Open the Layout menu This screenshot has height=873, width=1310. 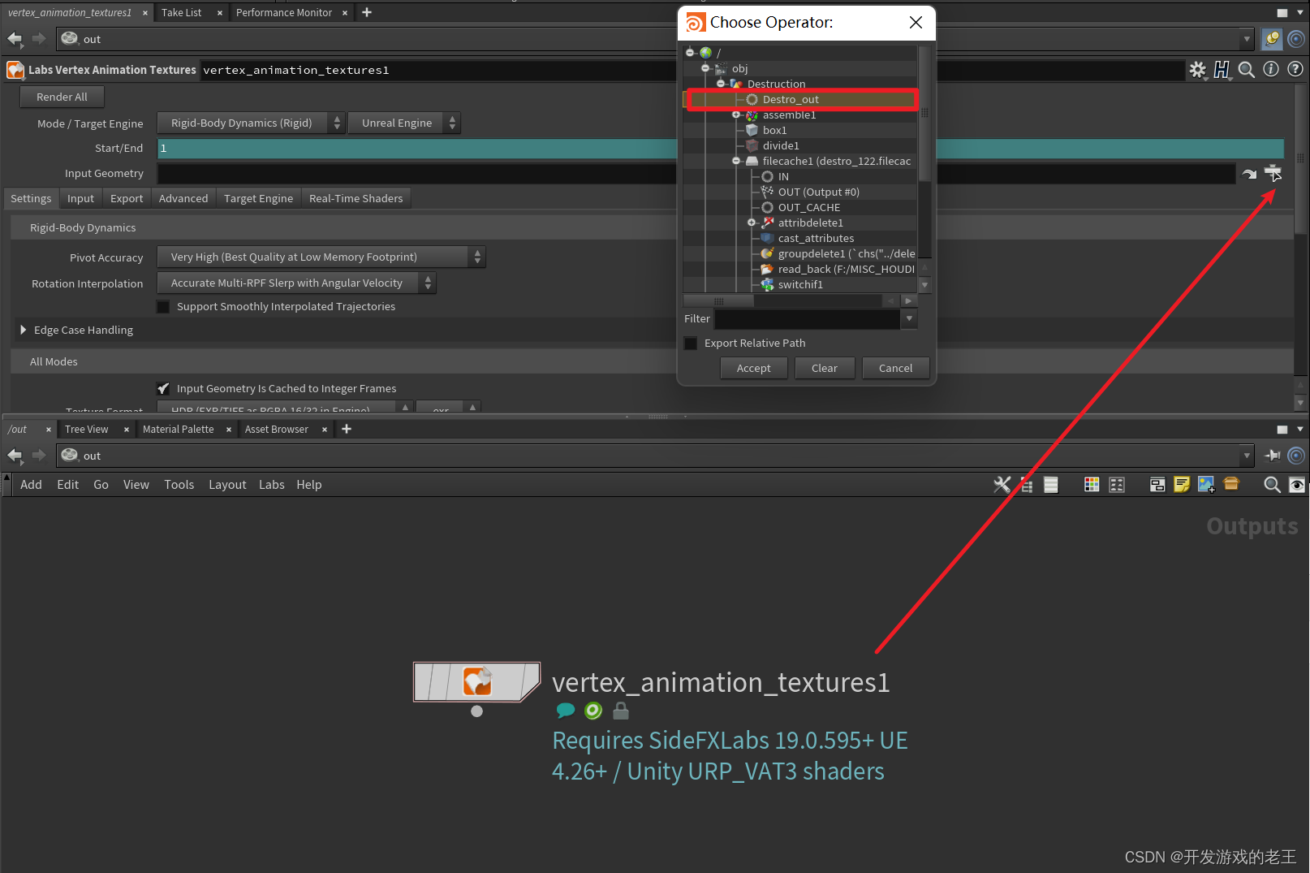[x=227, y=485]
